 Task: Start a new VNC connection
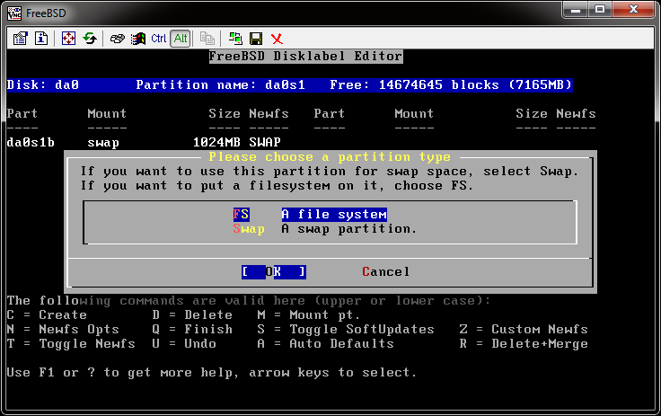click(x=235, y=39)
